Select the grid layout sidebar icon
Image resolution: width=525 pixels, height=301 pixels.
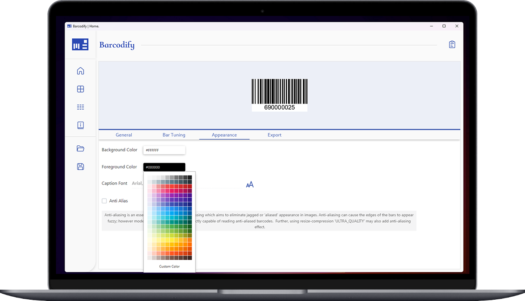[x=81, y=89]
